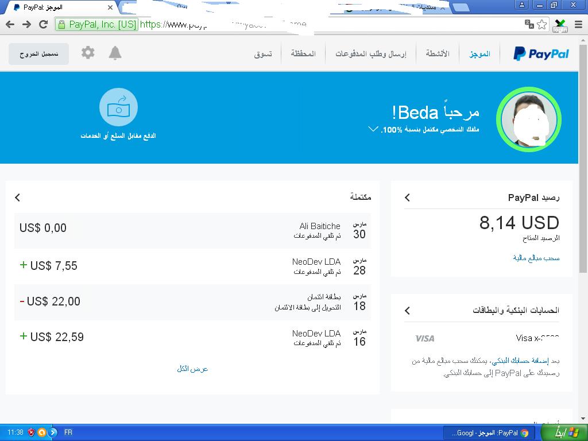Open the credit card transfer of US$ 22,00
The image size is (588, 441).
click(193, 302)
